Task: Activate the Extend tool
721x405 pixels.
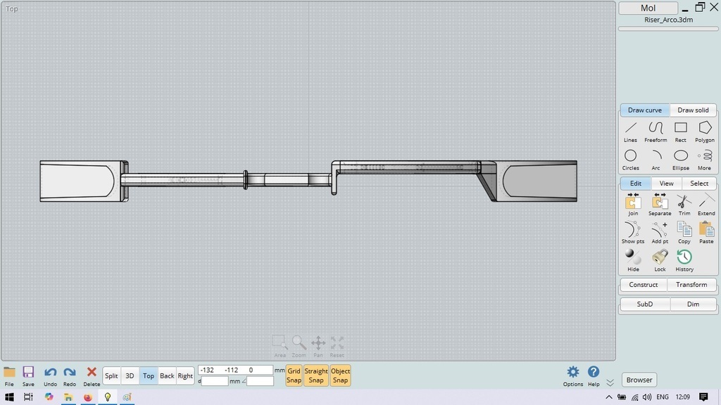Action: (x=706, y=205)
